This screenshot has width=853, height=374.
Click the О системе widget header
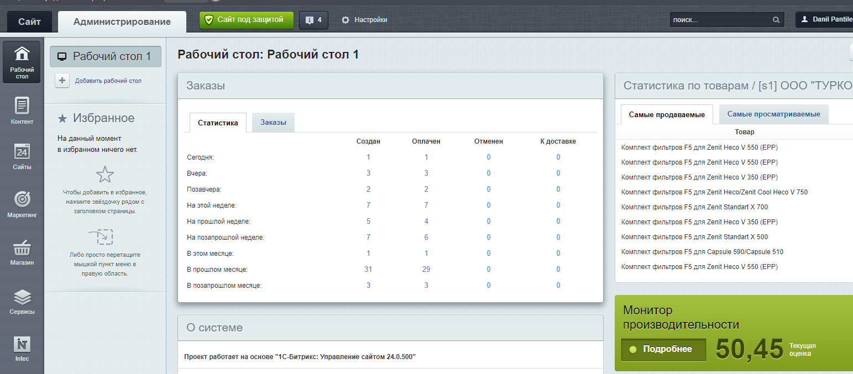click(390, 328)
